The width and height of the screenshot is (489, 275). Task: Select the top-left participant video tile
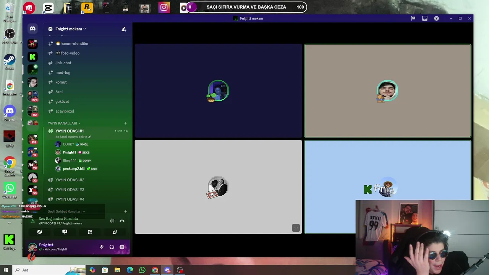(x=218, y=91)
